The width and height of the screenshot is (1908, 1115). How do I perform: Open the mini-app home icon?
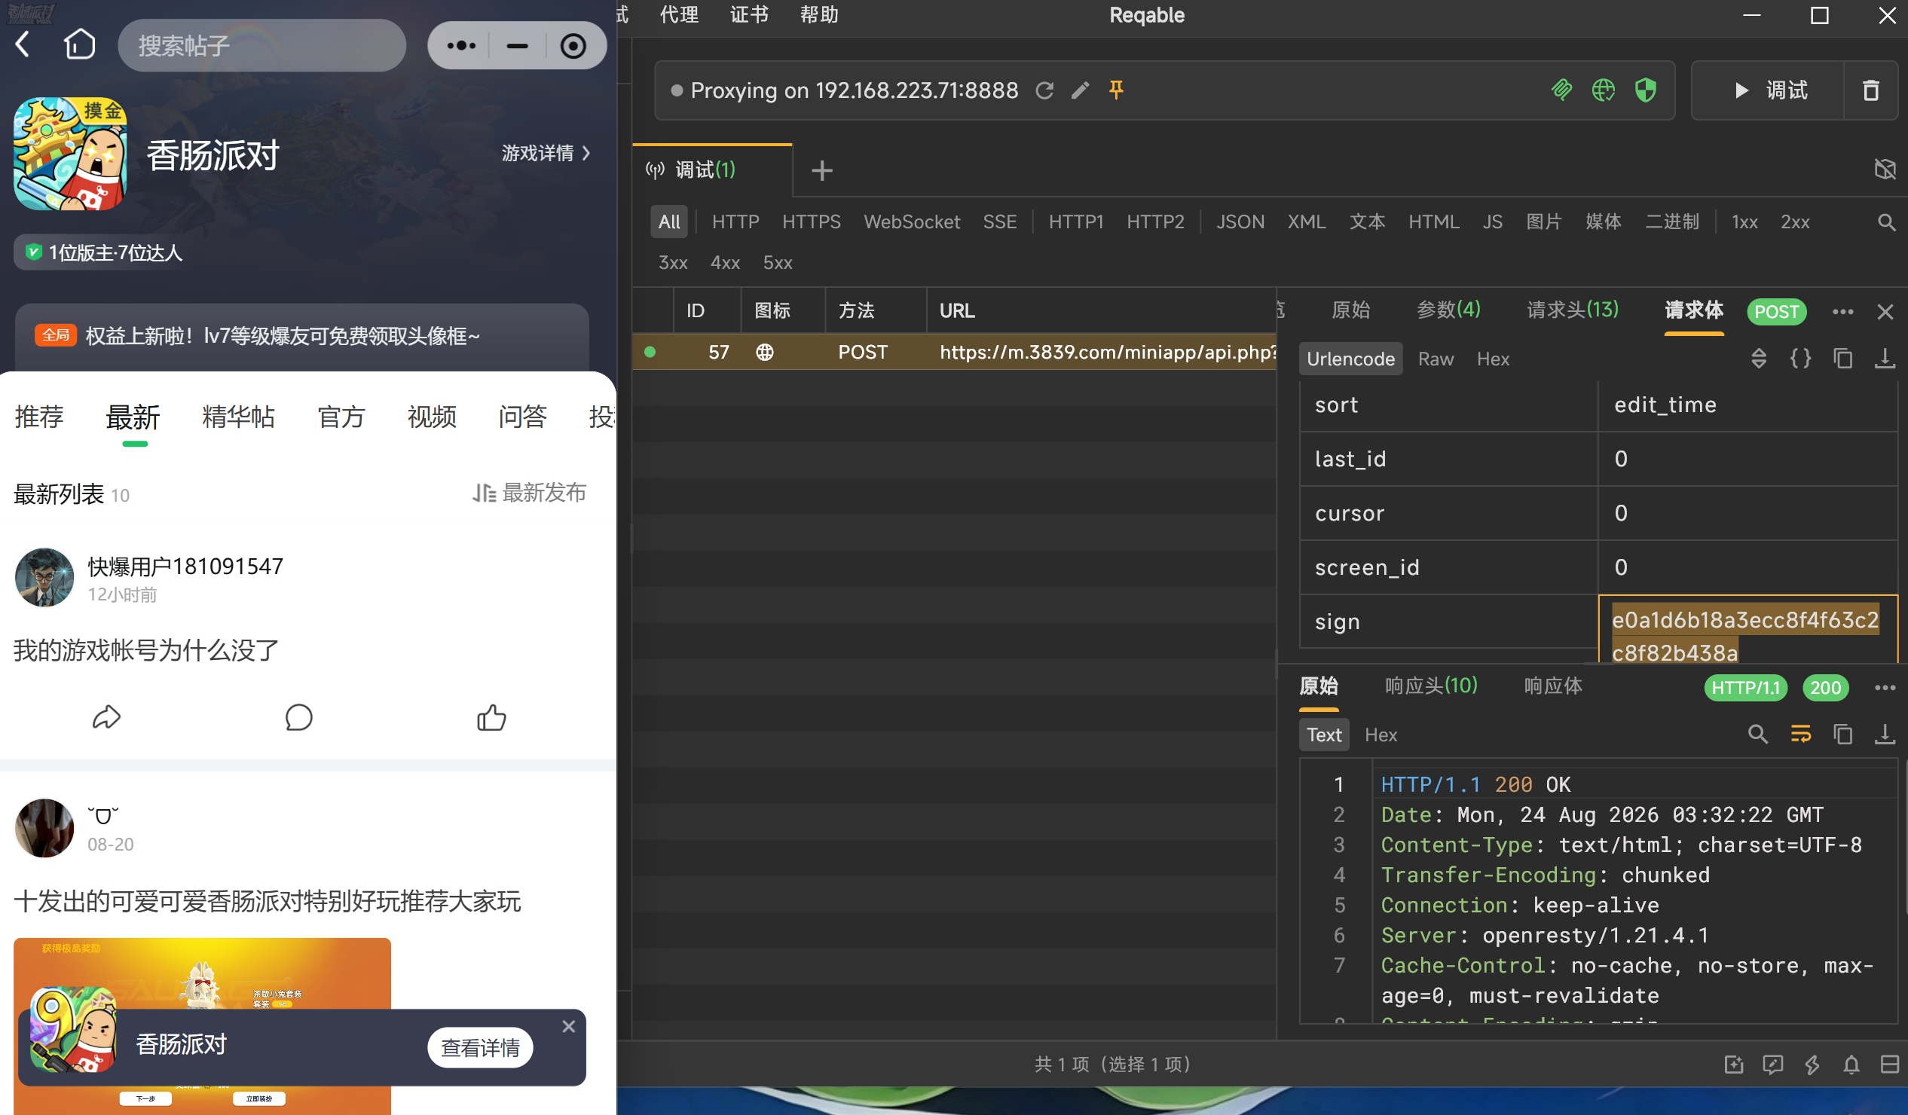pos(80,44)
